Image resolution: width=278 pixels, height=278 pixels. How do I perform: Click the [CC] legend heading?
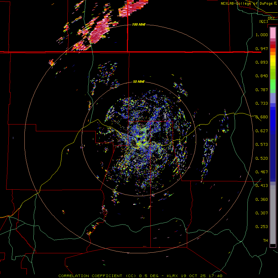point(264,21)
